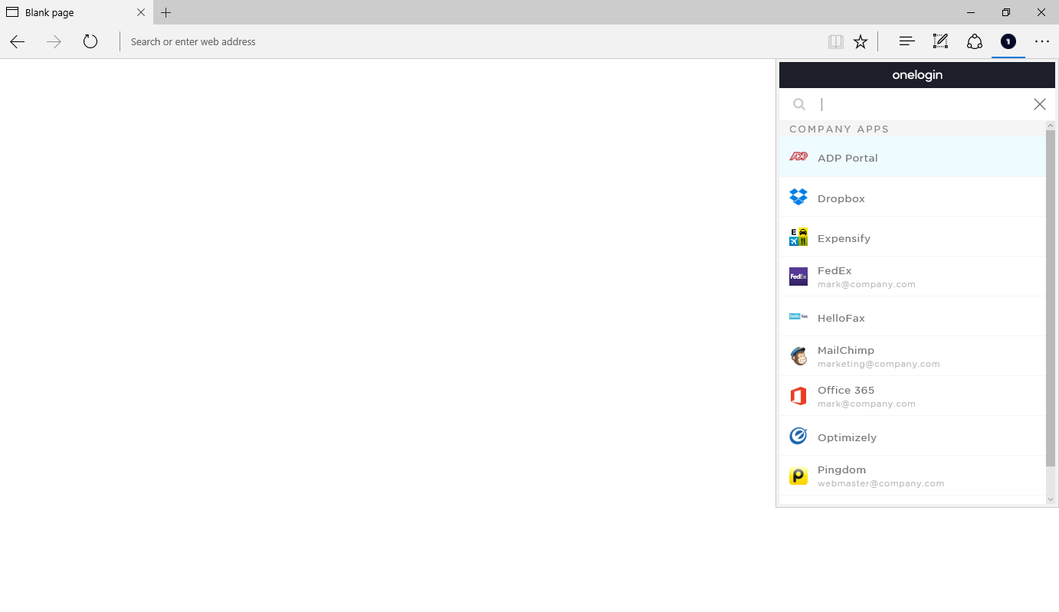Viewport: 1059px width, 612px height.
Task: Open the More actions ellipsis menu
Action: (1042, 41)
